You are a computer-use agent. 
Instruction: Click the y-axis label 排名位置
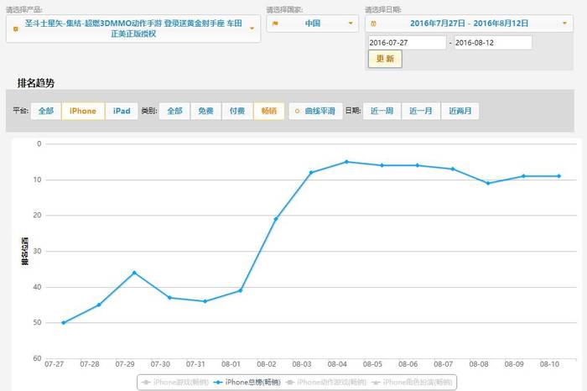point(24,251)
